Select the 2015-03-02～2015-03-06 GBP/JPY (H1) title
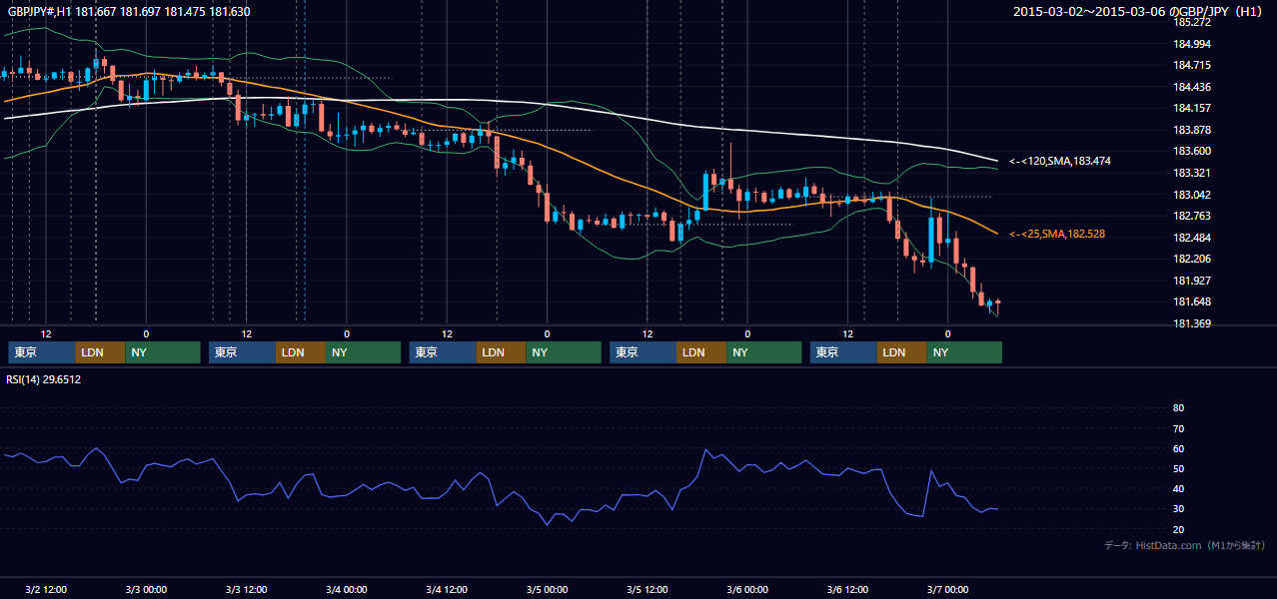Screen dimensions: 1277x599 [1140, 11]
